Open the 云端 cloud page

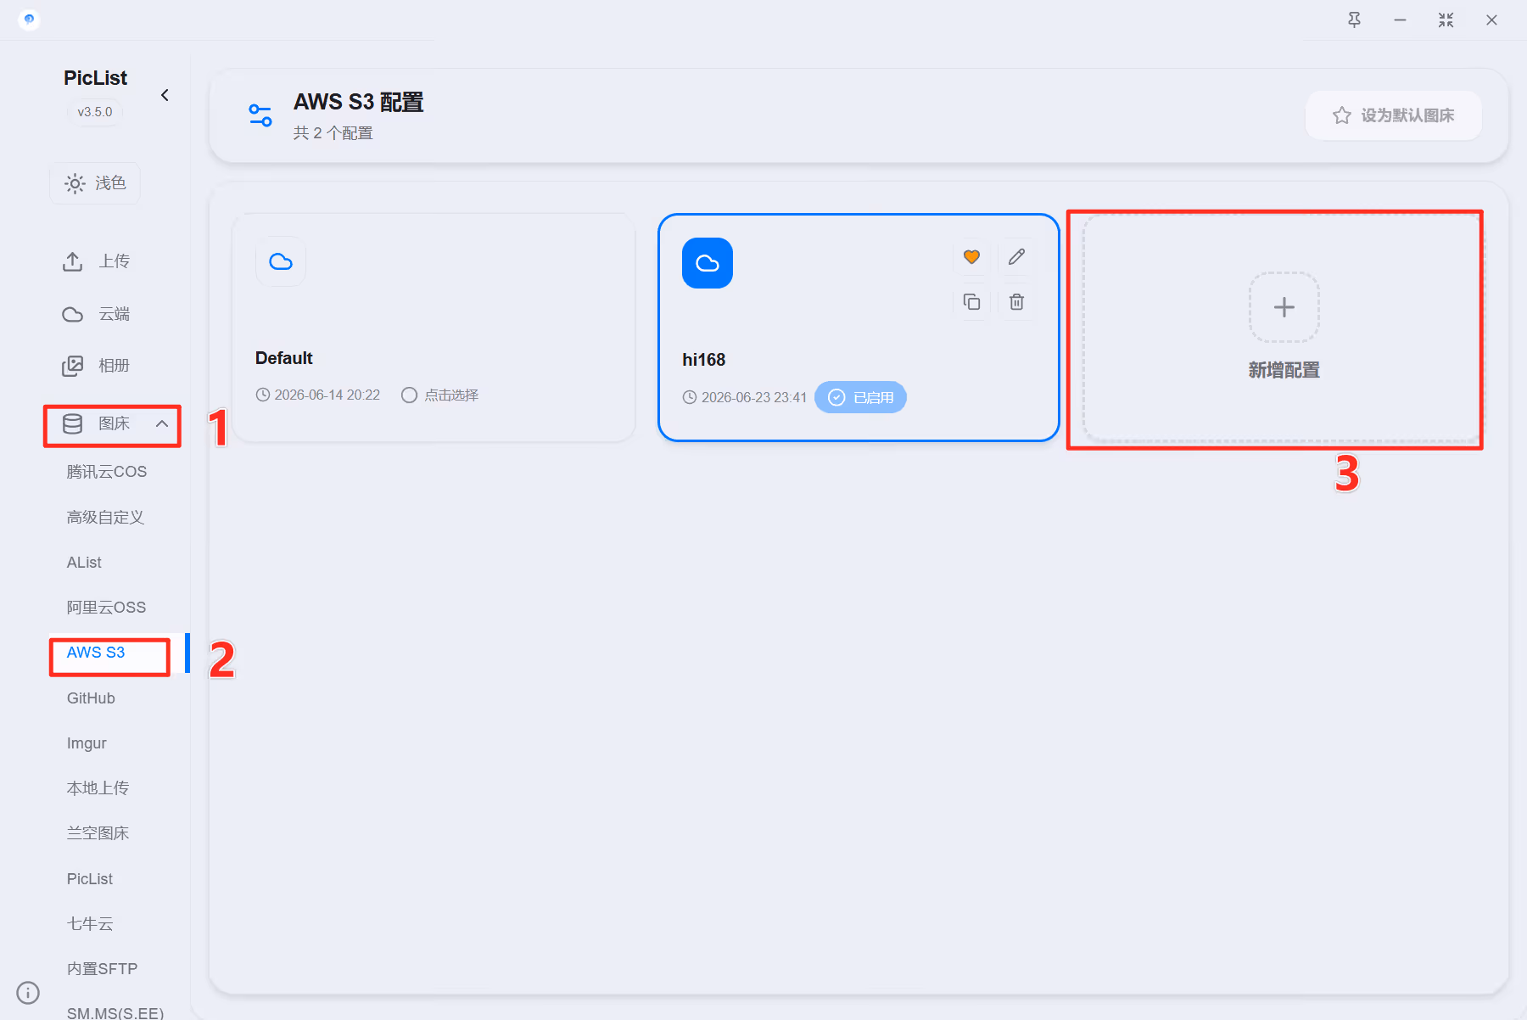pos(96,314)
